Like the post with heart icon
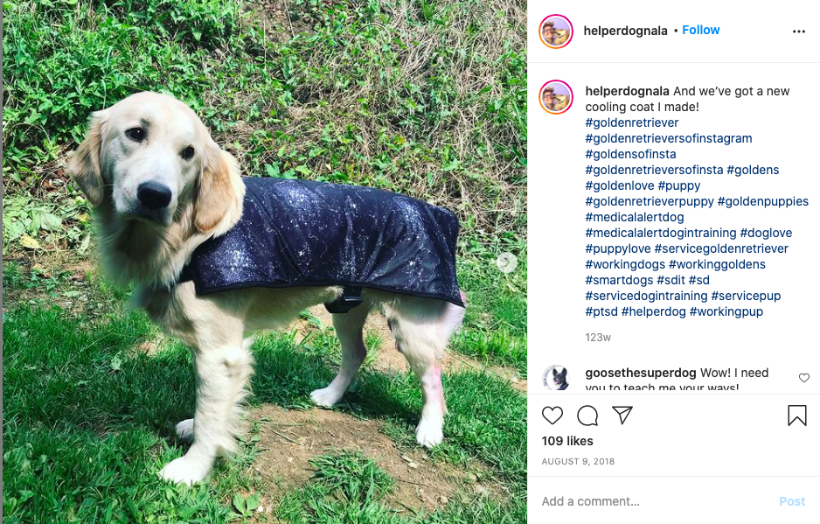820x524 pixels. [x=552, y=416]
